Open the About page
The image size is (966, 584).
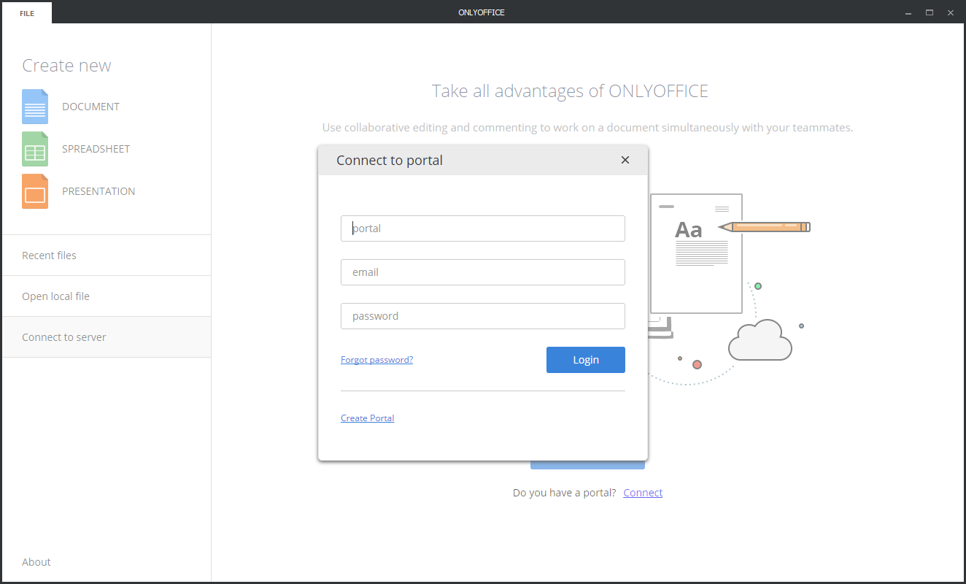click(36, 562)
